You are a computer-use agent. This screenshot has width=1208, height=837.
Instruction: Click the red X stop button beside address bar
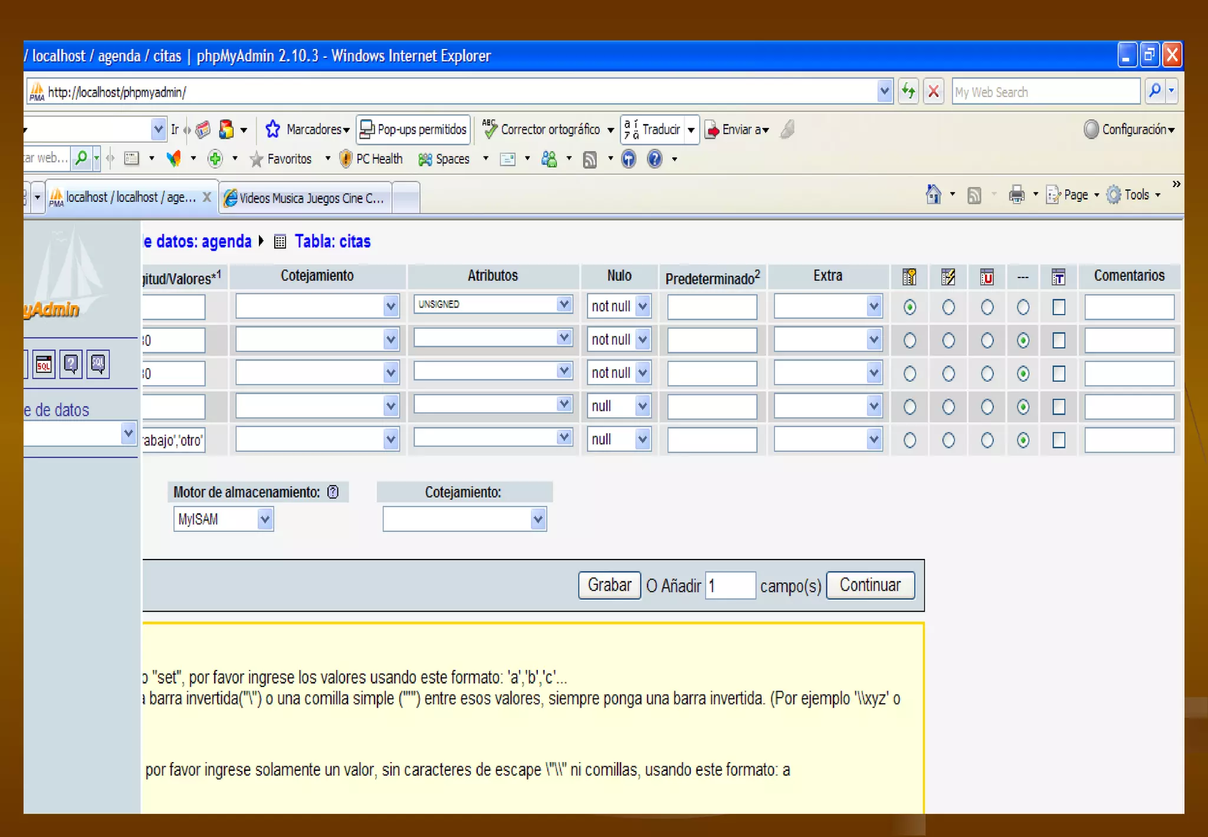pyautogui.click(x=933, y=91)
